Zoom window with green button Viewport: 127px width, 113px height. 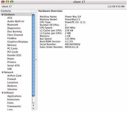tap(12, 2)
